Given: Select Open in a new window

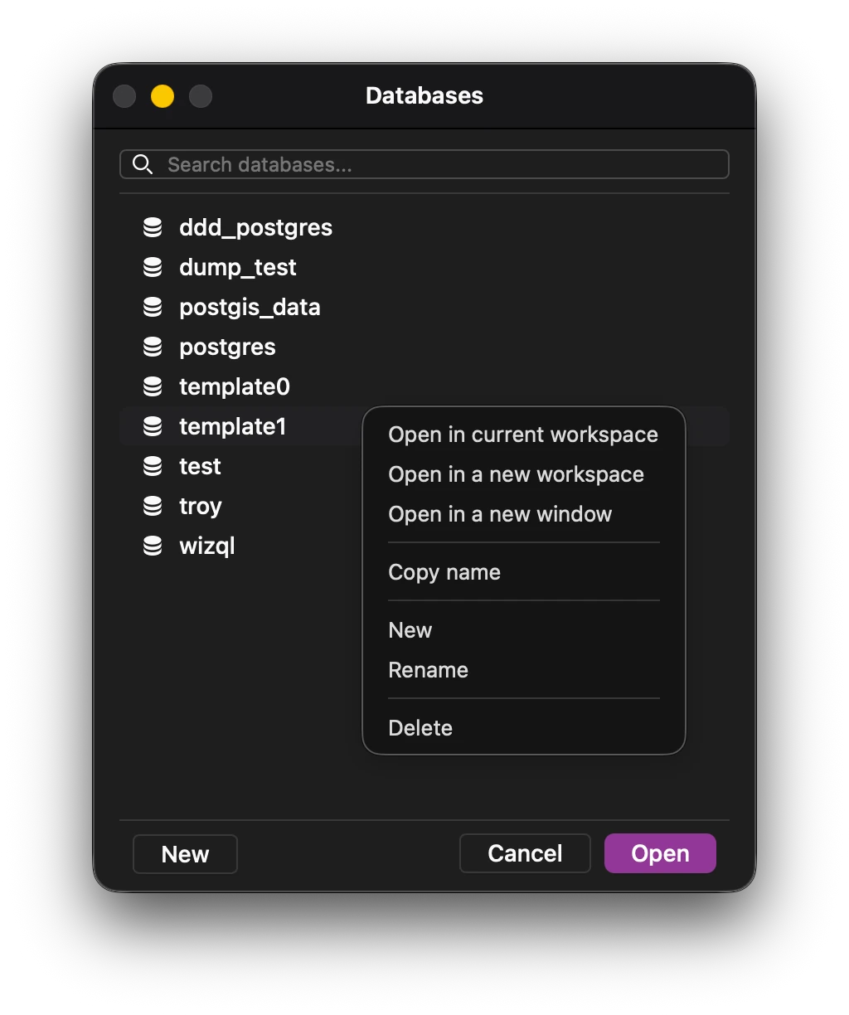Looking at the screenshot, I should coord(500,514).
